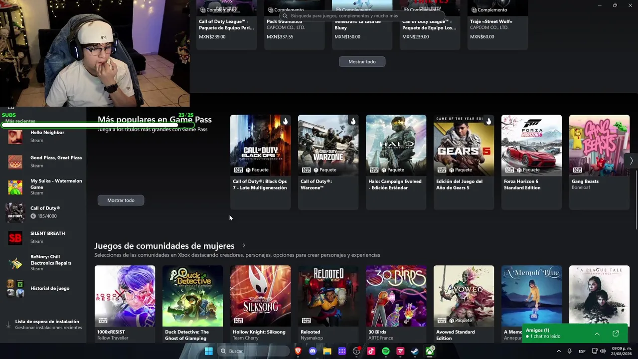Click Mostrar todo under Más populares en Game Pass
This screenshot has height=359, width=638.
click(x=121, y=200)
